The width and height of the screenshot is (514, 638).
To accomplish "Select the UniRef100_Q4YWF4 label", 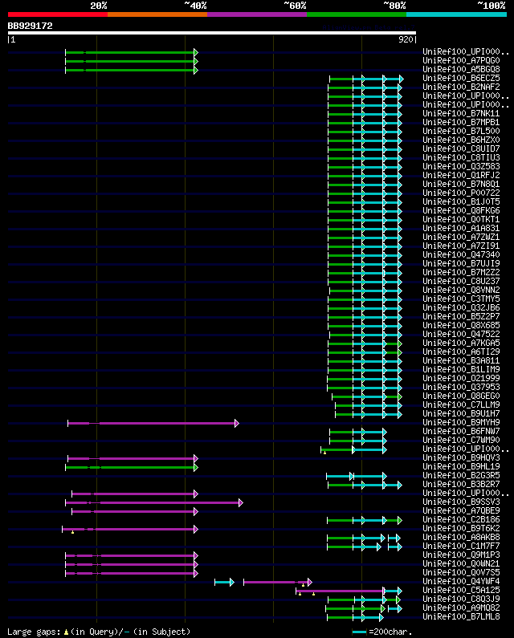I will point(461,582).
